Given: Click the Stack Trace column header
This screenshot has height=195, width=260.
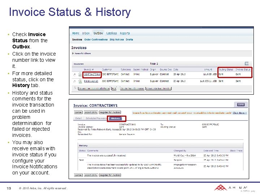Looking at the screenshot, I should click(236, 151).
